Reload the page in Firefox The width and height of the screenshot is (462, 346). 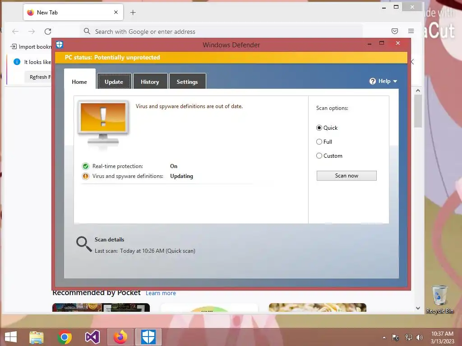pyautogui.click(x=48, y=32)
